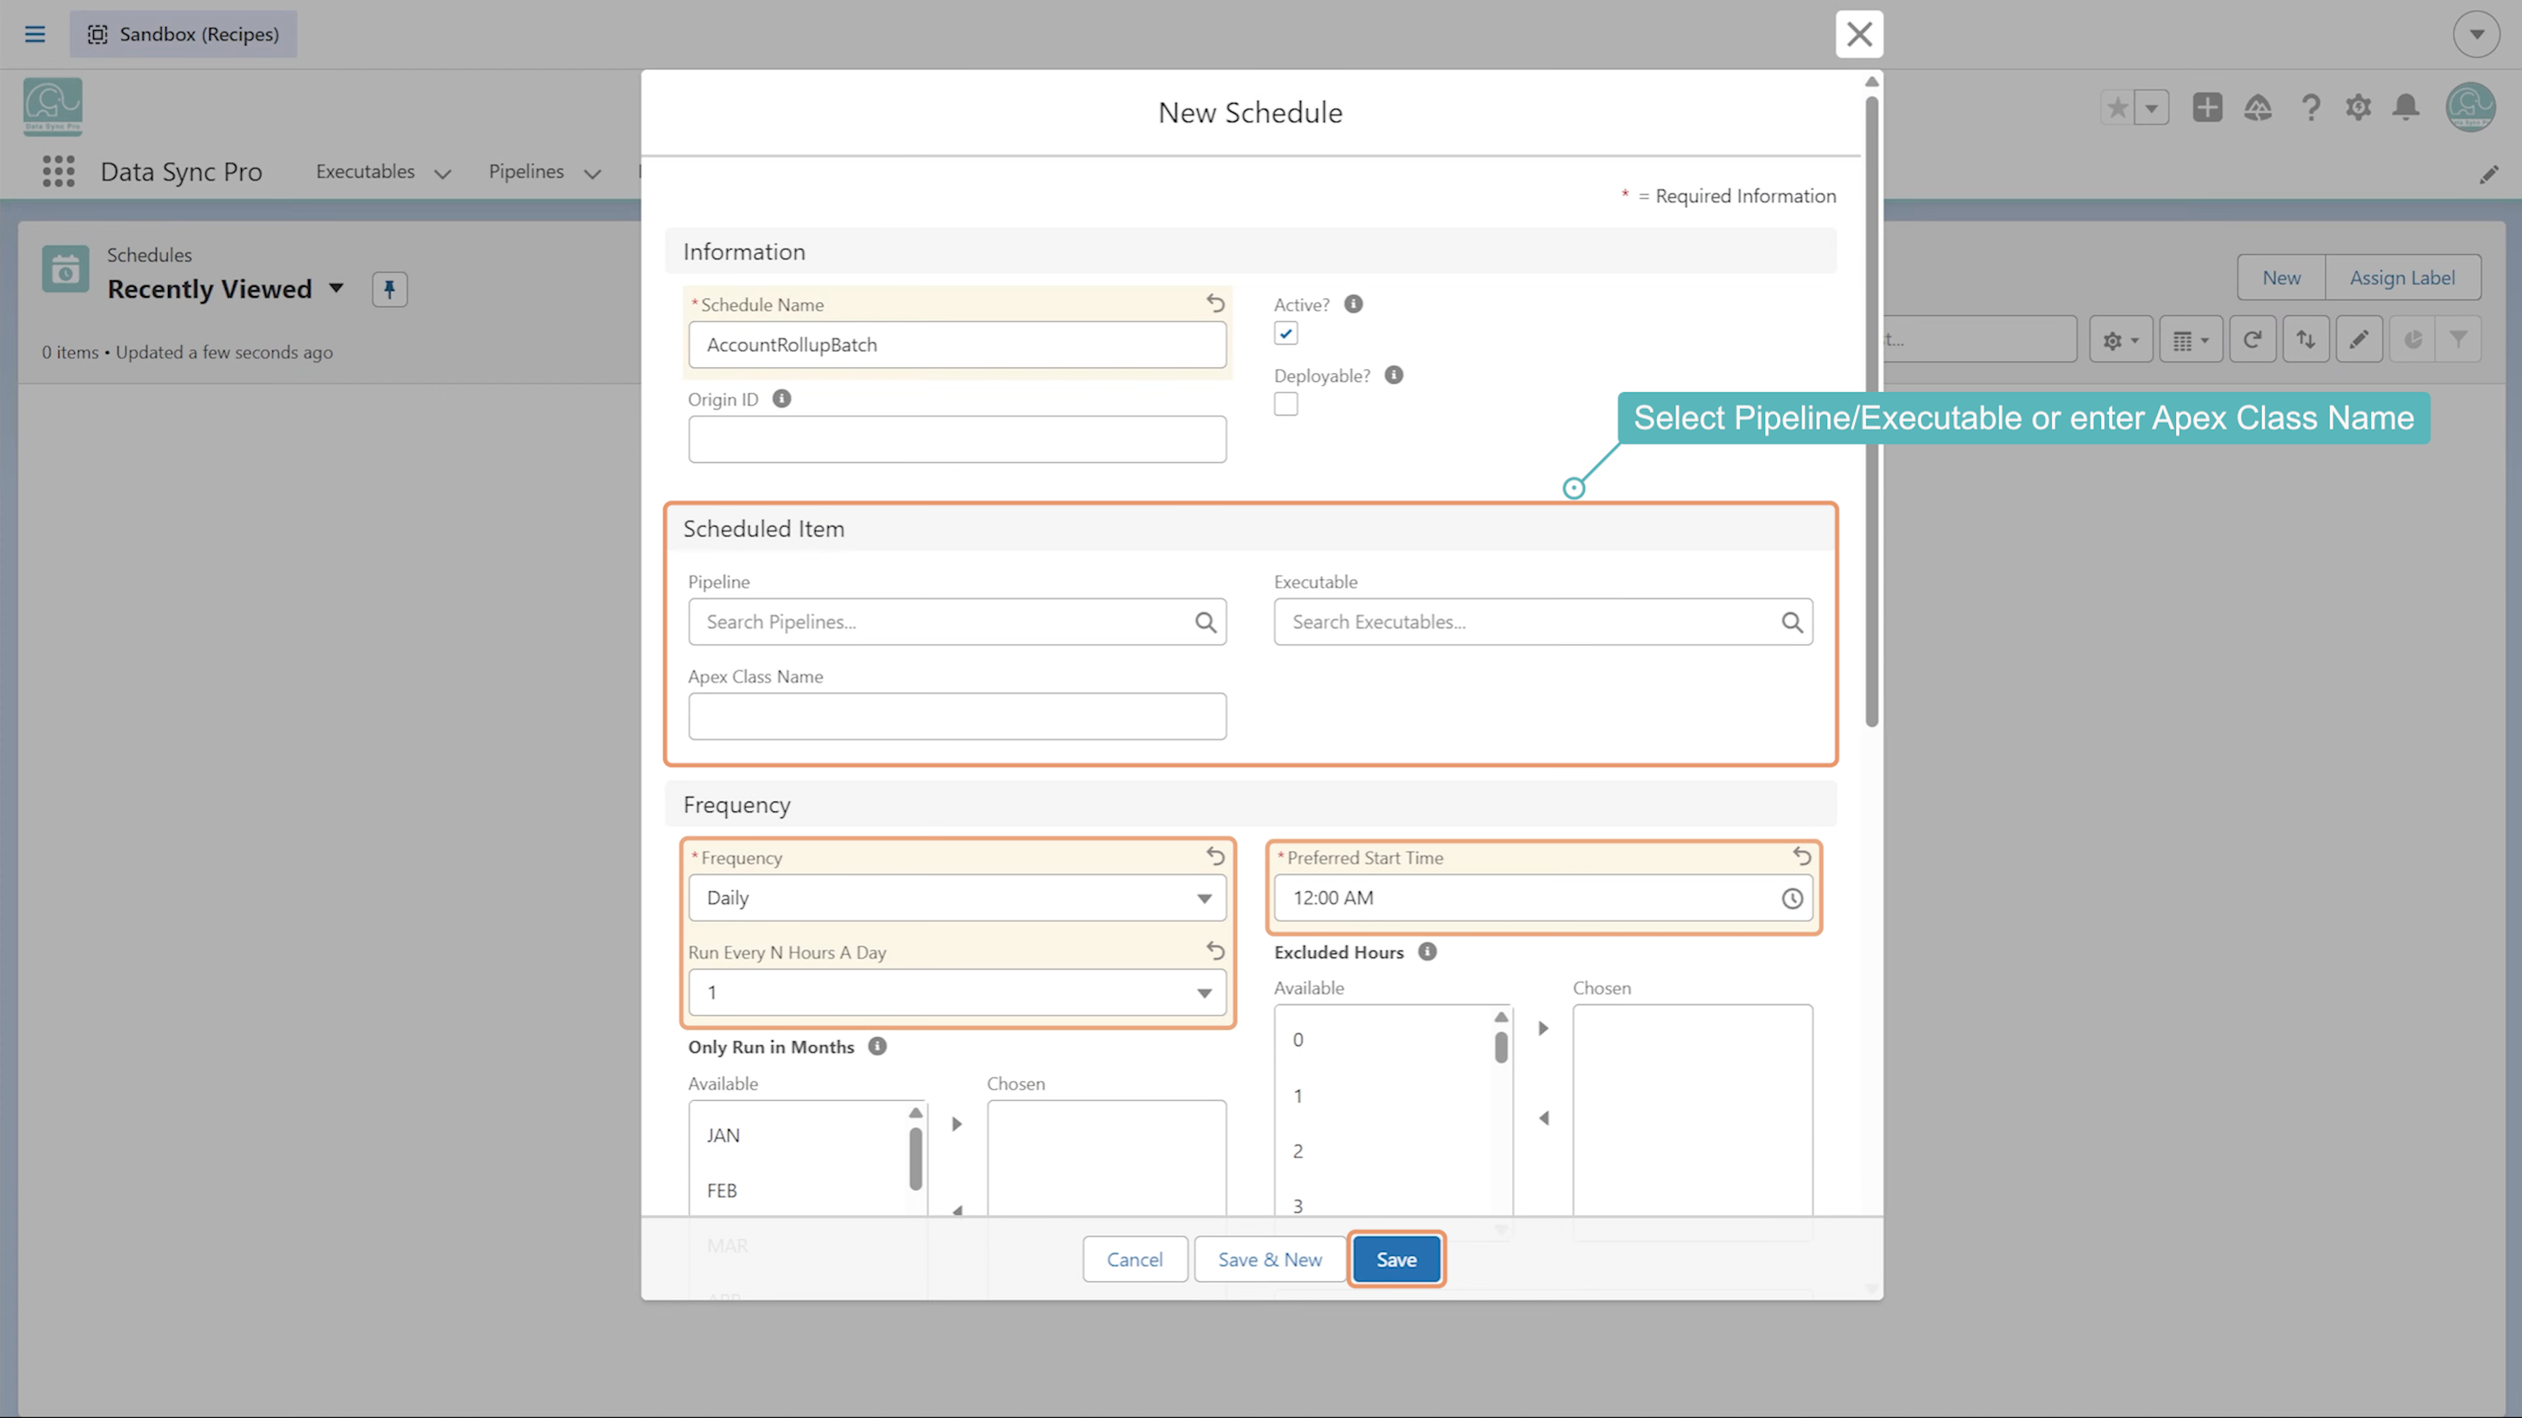Open the Executables navigation tab
This screenshot has width=2522, height=1418.
[x=365, y=171]
